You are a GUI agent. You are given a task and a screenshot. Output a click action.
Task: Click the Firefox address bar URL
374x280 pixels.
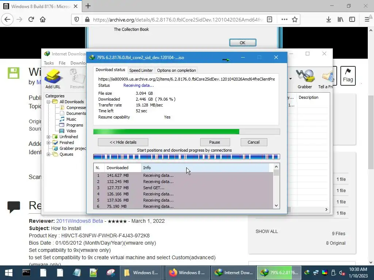point(178,20)
